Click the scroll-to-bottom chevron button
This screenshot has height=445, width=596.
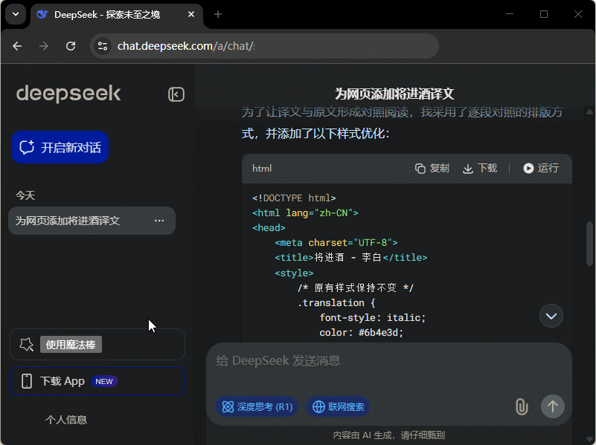click(x=551, y=316)
